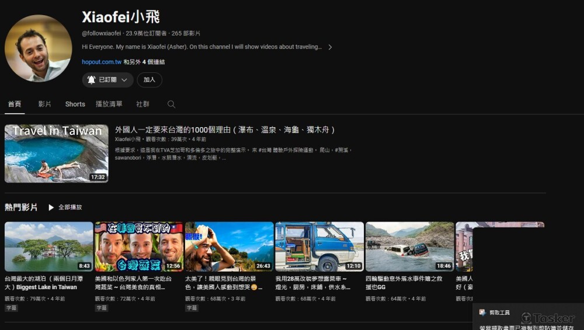Click the bell icon on subscribed button
The width and height of the screenshot is (584, 330).
pyautogui.click(x=91, y=80)
